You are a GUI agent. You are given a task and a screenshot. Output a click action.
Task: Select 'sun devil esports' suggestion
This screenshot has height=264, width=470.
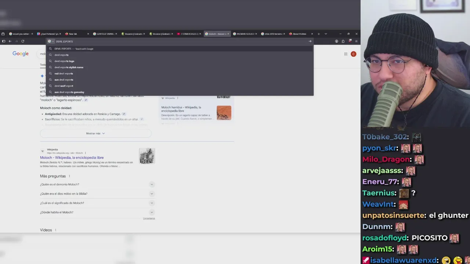click(180, 80)
